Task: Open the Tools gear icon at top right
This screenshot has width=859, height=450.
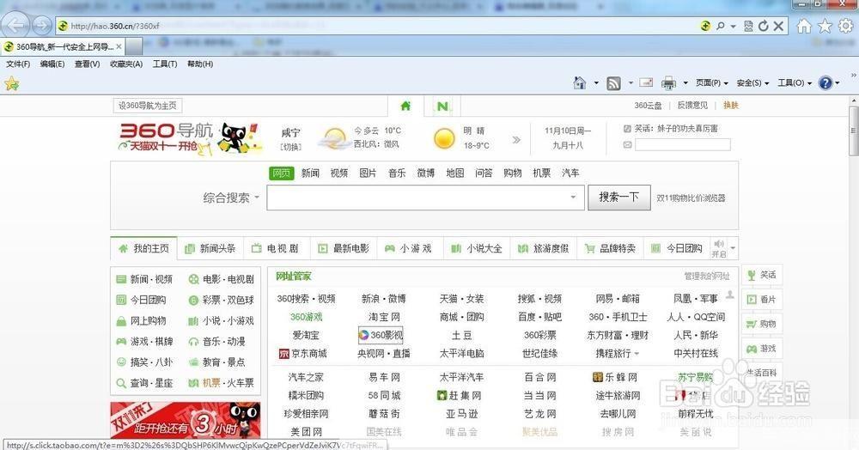Action: pyautogui.click(x=846, y=26)
